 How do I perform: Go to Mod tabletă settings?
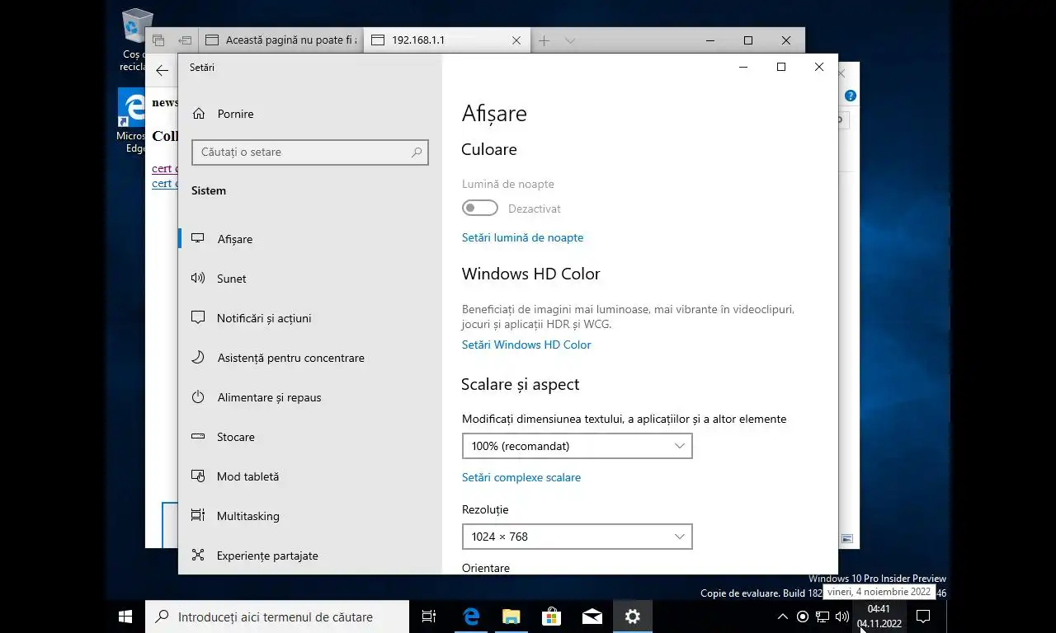coord(310,476)
